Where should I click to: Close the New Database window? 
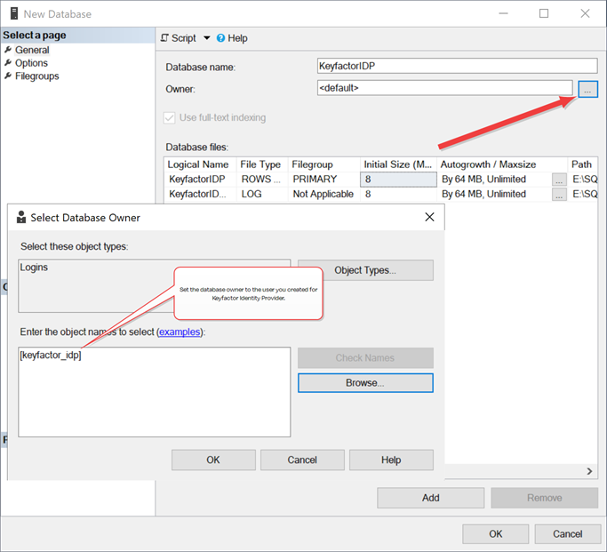(x=586, y=13)
